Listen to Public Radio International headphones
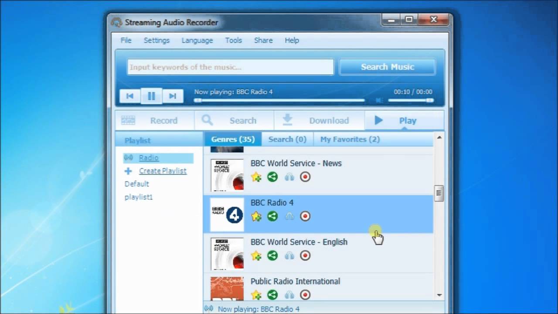558x314 pixels. coord(289,295)
